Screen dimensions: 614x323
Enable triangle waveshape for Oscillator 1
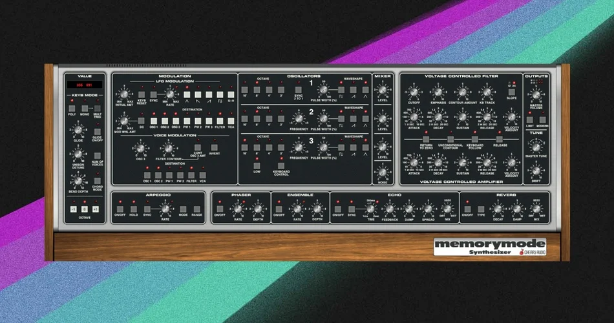[365, 90]
